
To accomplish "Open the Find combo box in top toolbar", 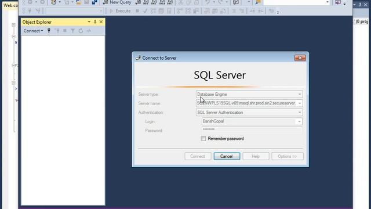I will point(297,2).
